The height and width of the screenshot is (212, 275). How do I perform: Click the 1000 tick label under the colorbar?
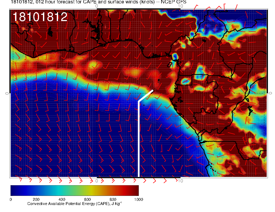[x=138, y=199]
